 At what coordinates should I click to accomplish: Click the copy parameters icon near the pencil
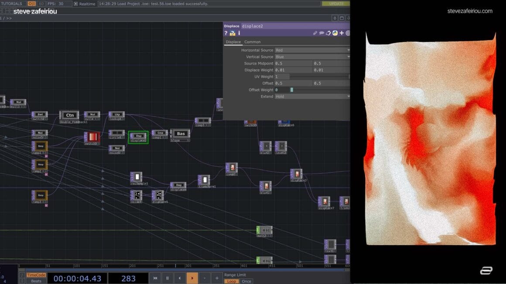[328, 33]
